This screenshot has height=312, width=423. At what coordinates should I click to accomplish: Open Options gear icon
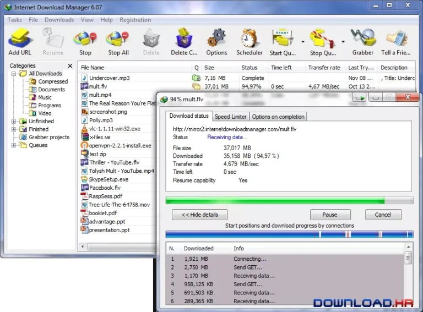216,39
